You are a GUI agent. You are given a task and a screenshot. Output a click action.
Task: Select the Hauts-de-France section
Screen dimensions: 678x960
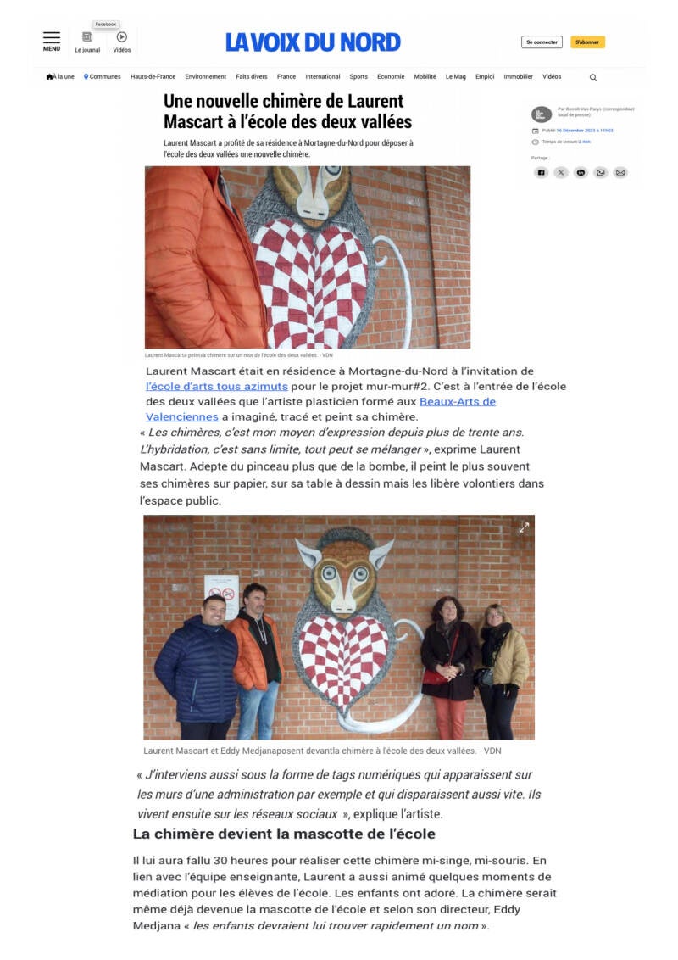click(x=153, y=76)
